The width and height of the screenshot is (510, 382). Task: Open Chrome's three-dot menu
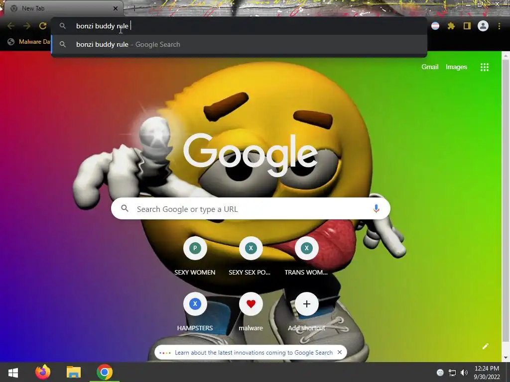pos(499,26)
